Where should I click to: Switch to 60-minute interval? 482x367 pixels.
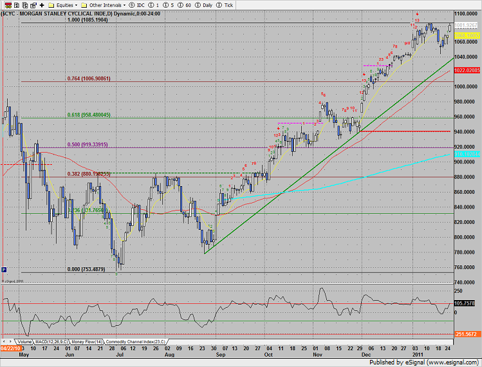(x=185, y=5)
